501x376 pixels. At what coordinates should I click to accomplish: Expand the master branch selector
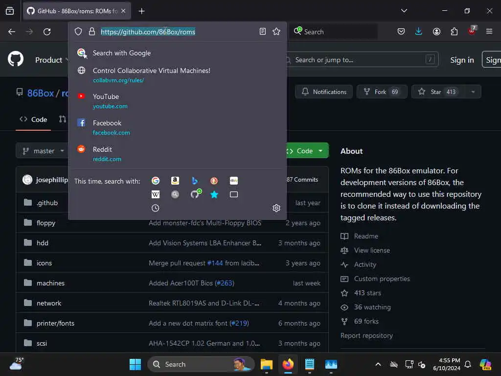pos(43,151)
